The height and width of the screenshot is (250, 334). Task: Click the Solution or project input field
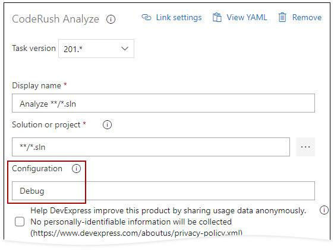tap(151, 147)
